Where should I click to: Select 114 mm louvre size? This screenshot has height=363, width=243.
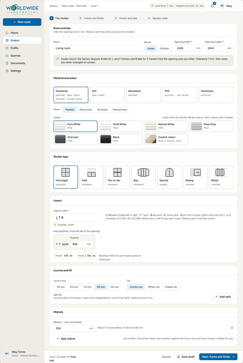click(115, 287)
